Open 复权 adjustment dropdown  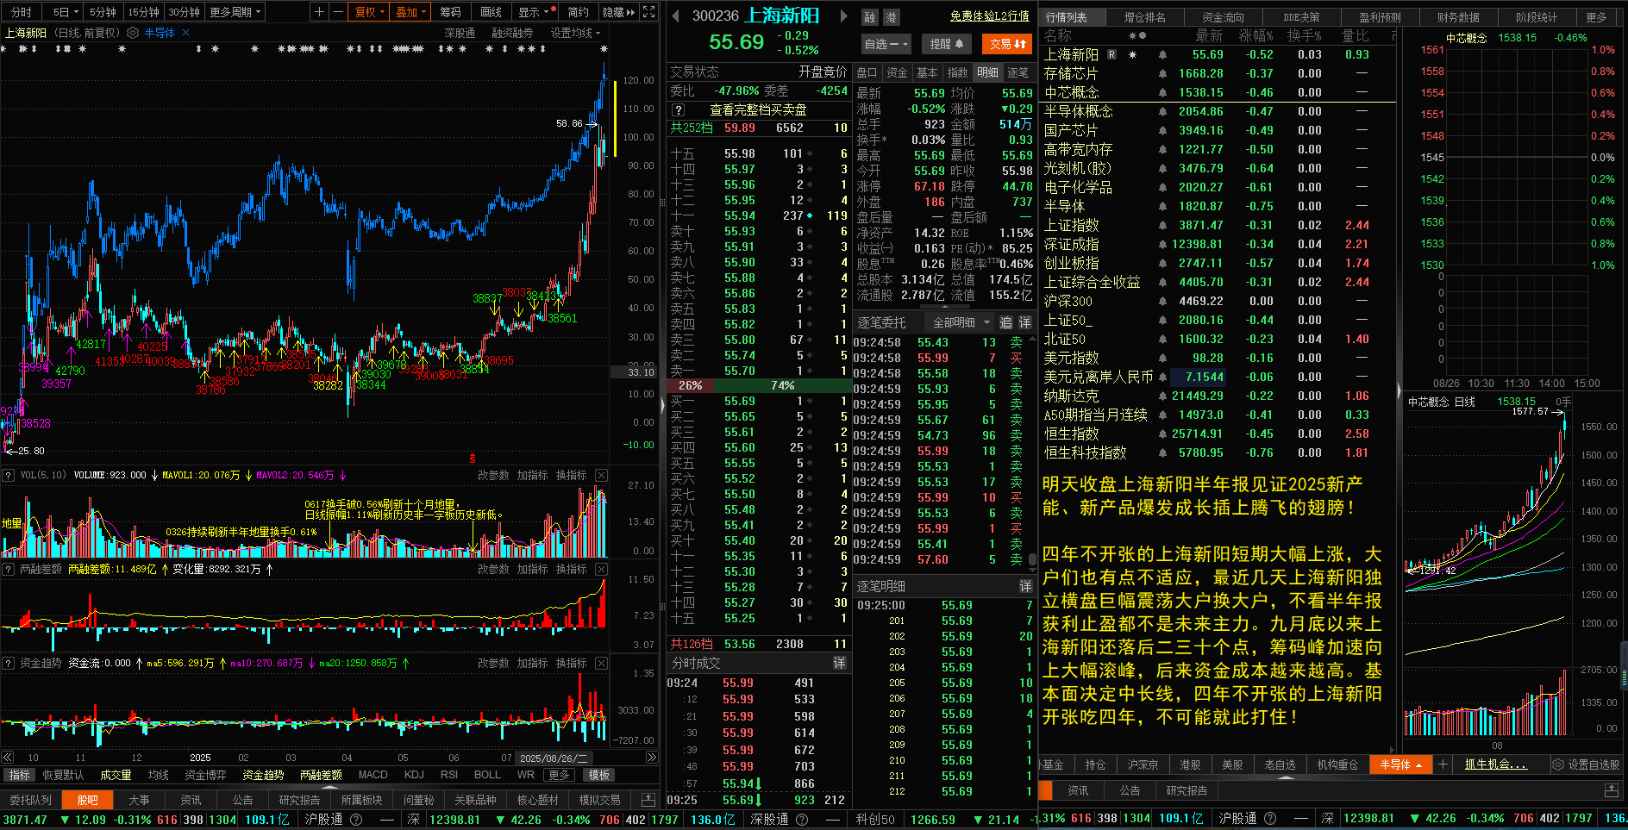click(x=370, y=12)
